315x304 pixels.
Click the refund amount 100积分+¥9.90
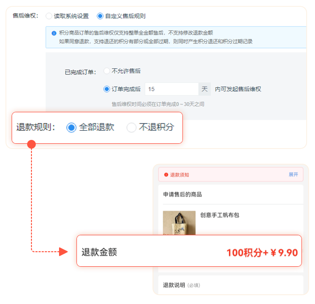click(x=262, y=252)
